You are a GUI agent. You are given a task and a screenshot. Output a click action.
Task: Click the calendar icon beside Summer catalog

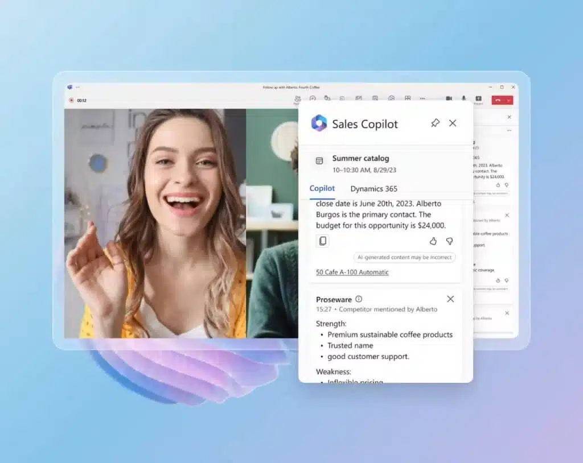click(319, 160)
